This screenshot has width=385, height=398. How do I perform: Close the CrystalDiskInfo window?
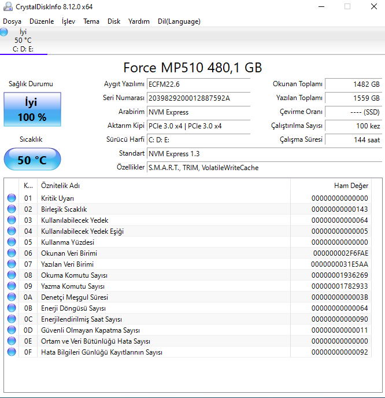click(x=374, y=6)
